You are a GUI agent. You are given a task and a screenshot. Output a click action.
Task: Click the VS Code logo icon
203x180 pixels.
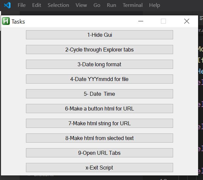7,5
